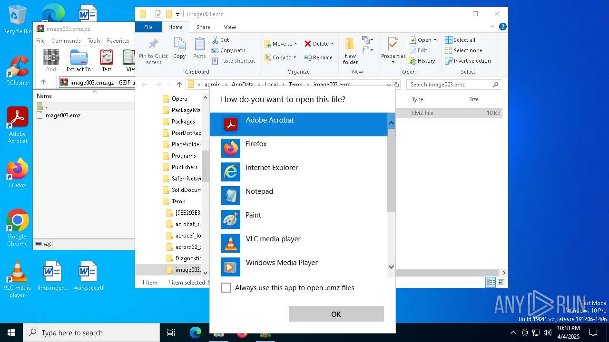Open the address bar history dropdown
The image size is (609, 342).
(x=388, y=85)
